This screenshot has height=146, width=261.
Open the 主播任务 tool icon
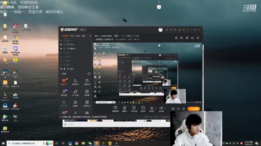(87, 82)
